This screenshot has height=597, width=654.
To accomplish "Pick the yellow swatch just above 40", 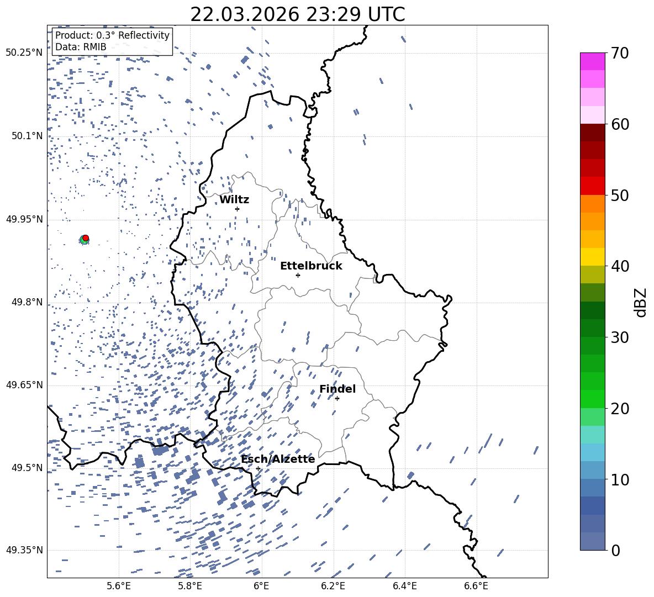I will (593, 257).
